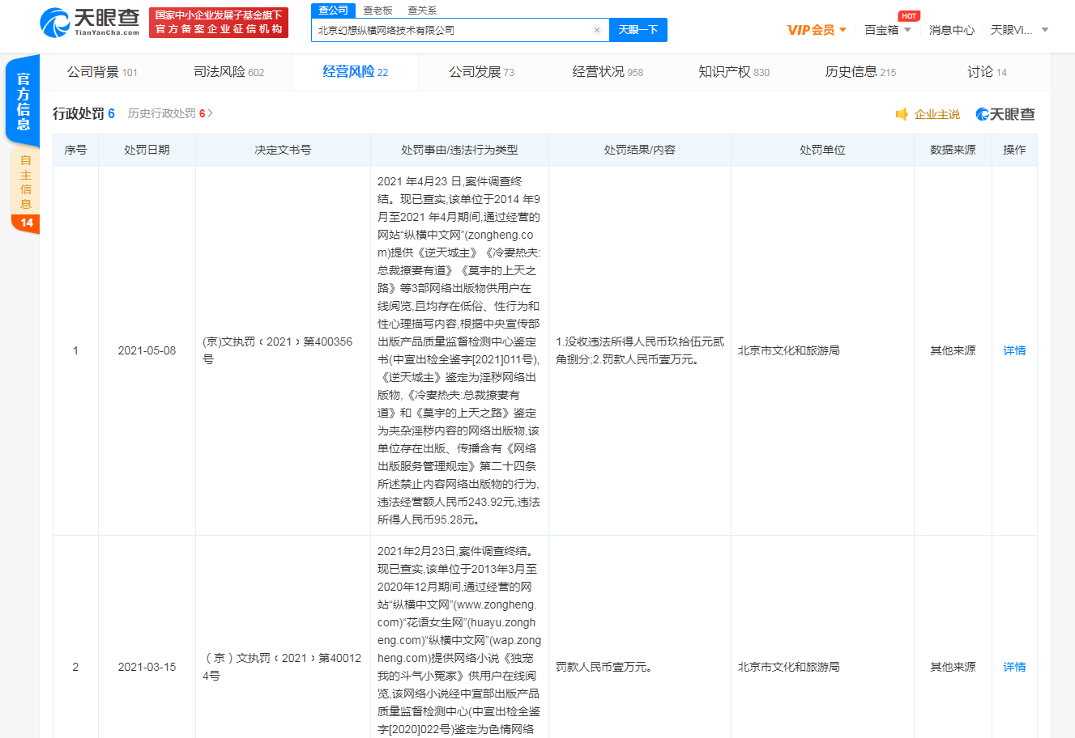Screen dimensions: 1075x738
Task: Click the company name search field
Action: click(x=450, y=30)
